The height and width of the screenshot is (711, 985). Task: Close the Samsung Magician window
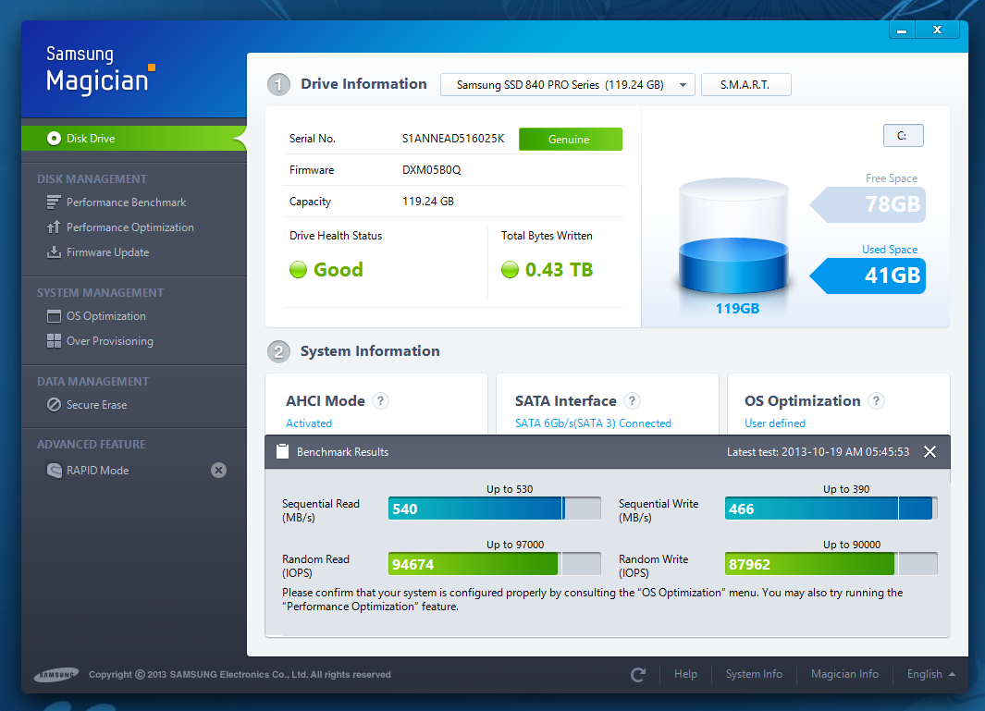[x=937, y=30]
